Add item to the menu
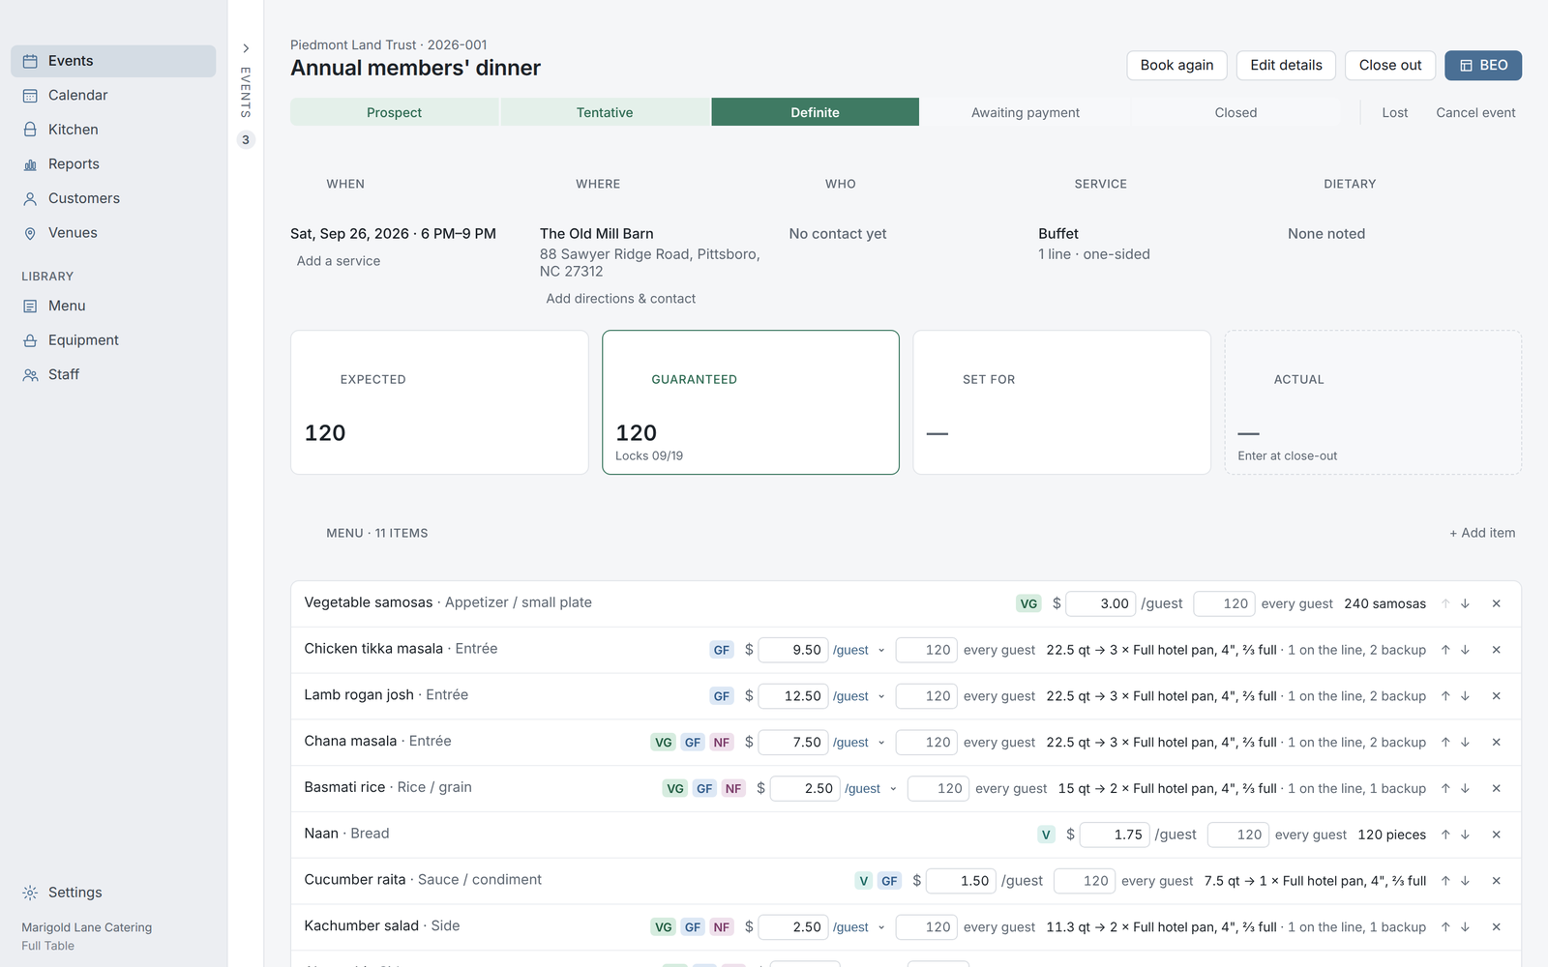Screen dimensions: 1548x967 (1482, 533)
